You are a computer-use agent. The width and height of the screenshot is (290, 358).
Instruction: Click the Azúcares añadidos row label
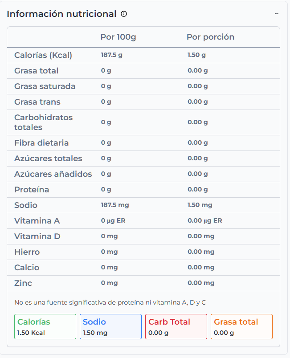[53, 174]
